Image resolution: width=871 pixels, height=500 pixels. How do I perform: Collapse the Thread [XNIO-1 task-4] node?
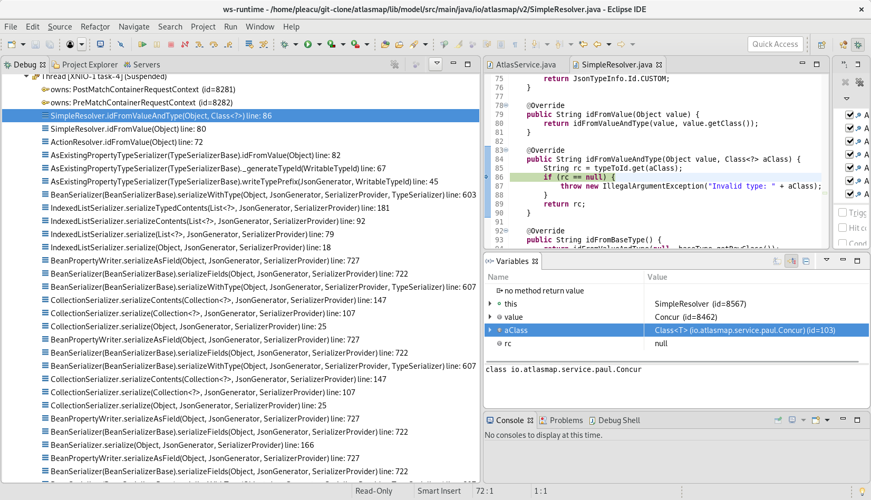(26, 76)
